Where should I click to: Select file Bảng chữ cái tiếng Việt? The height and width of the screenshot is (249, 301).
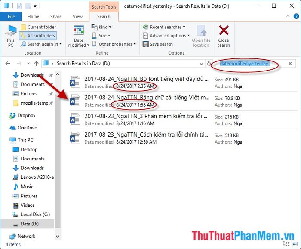pos(183,101)
